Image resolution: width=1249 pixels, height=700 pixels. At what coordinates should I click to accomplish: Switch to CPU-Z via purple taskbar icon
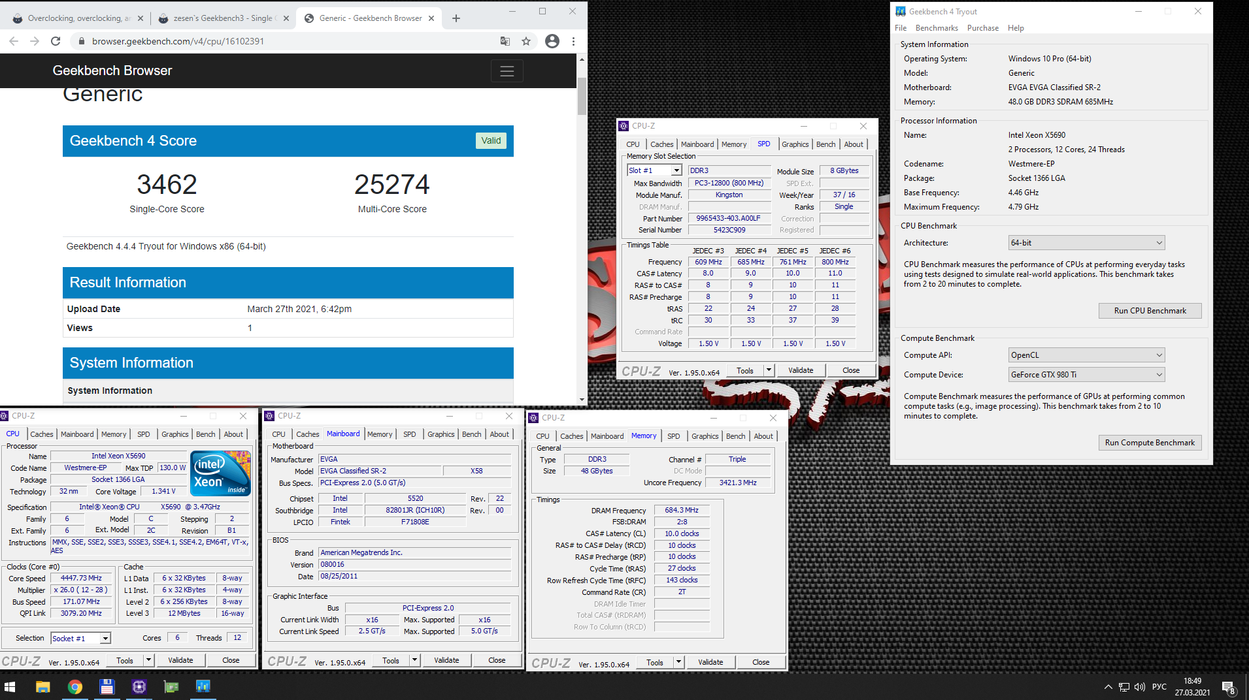139,686
